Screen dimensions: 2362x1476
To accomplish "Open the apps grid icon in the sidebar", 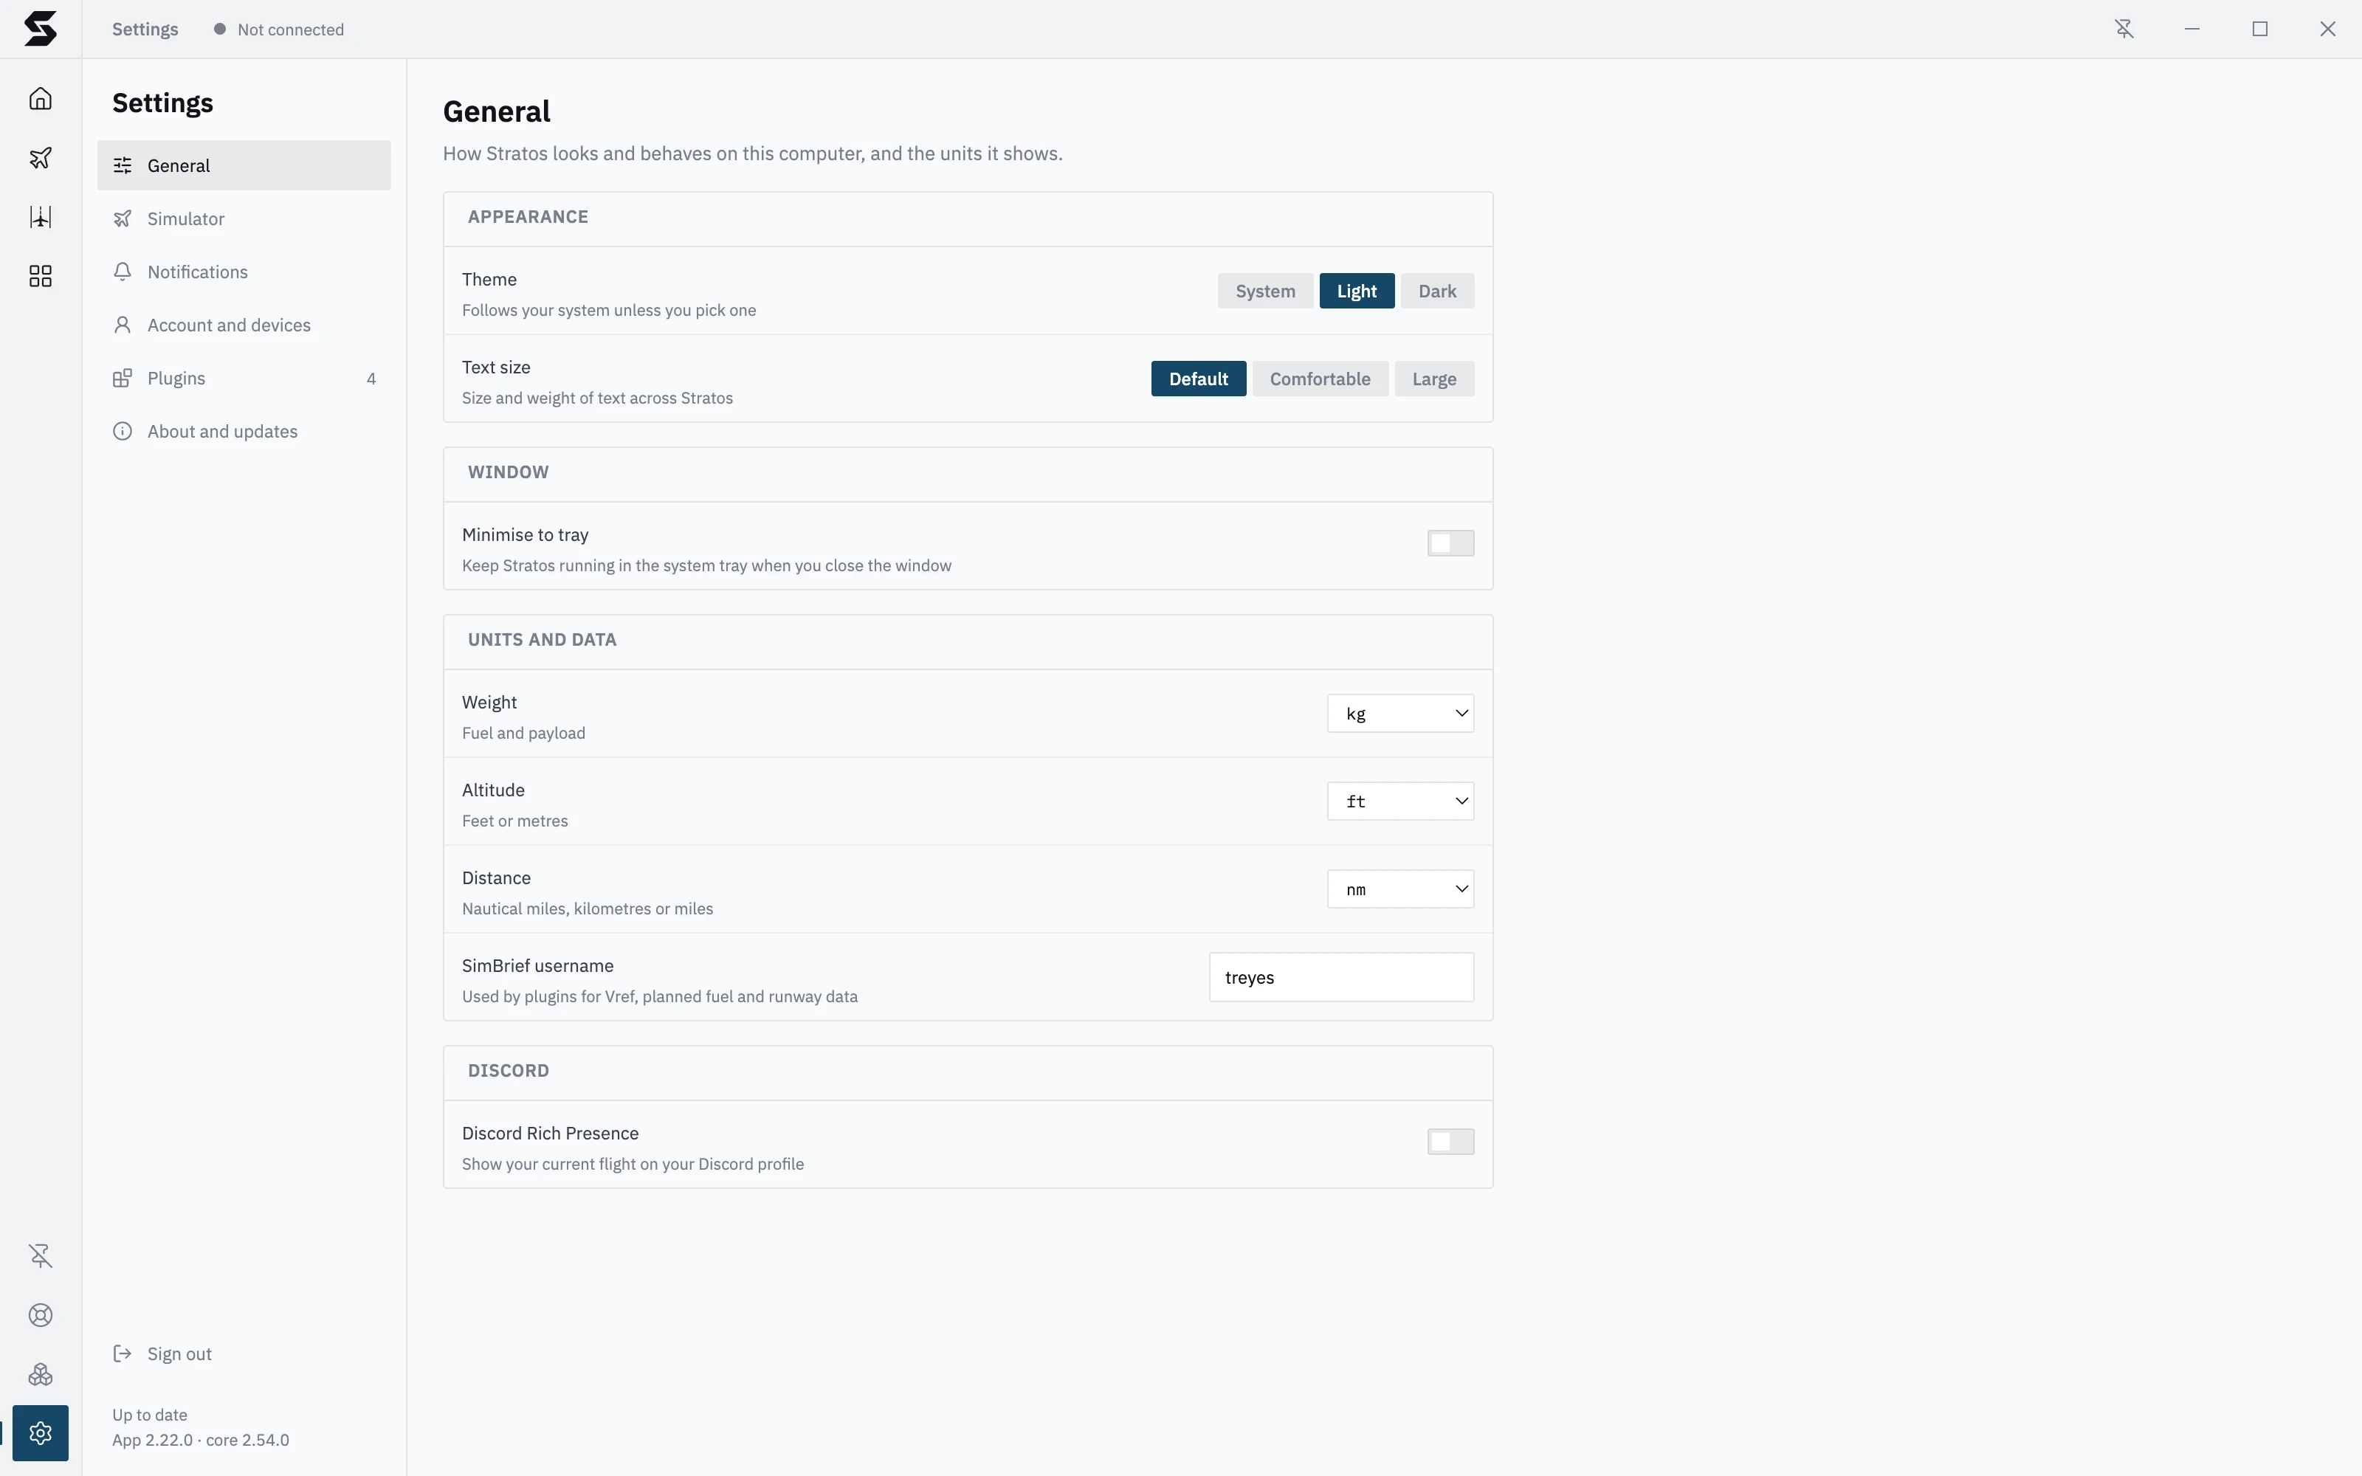I will pyautogui.click(x=40, y=276).
